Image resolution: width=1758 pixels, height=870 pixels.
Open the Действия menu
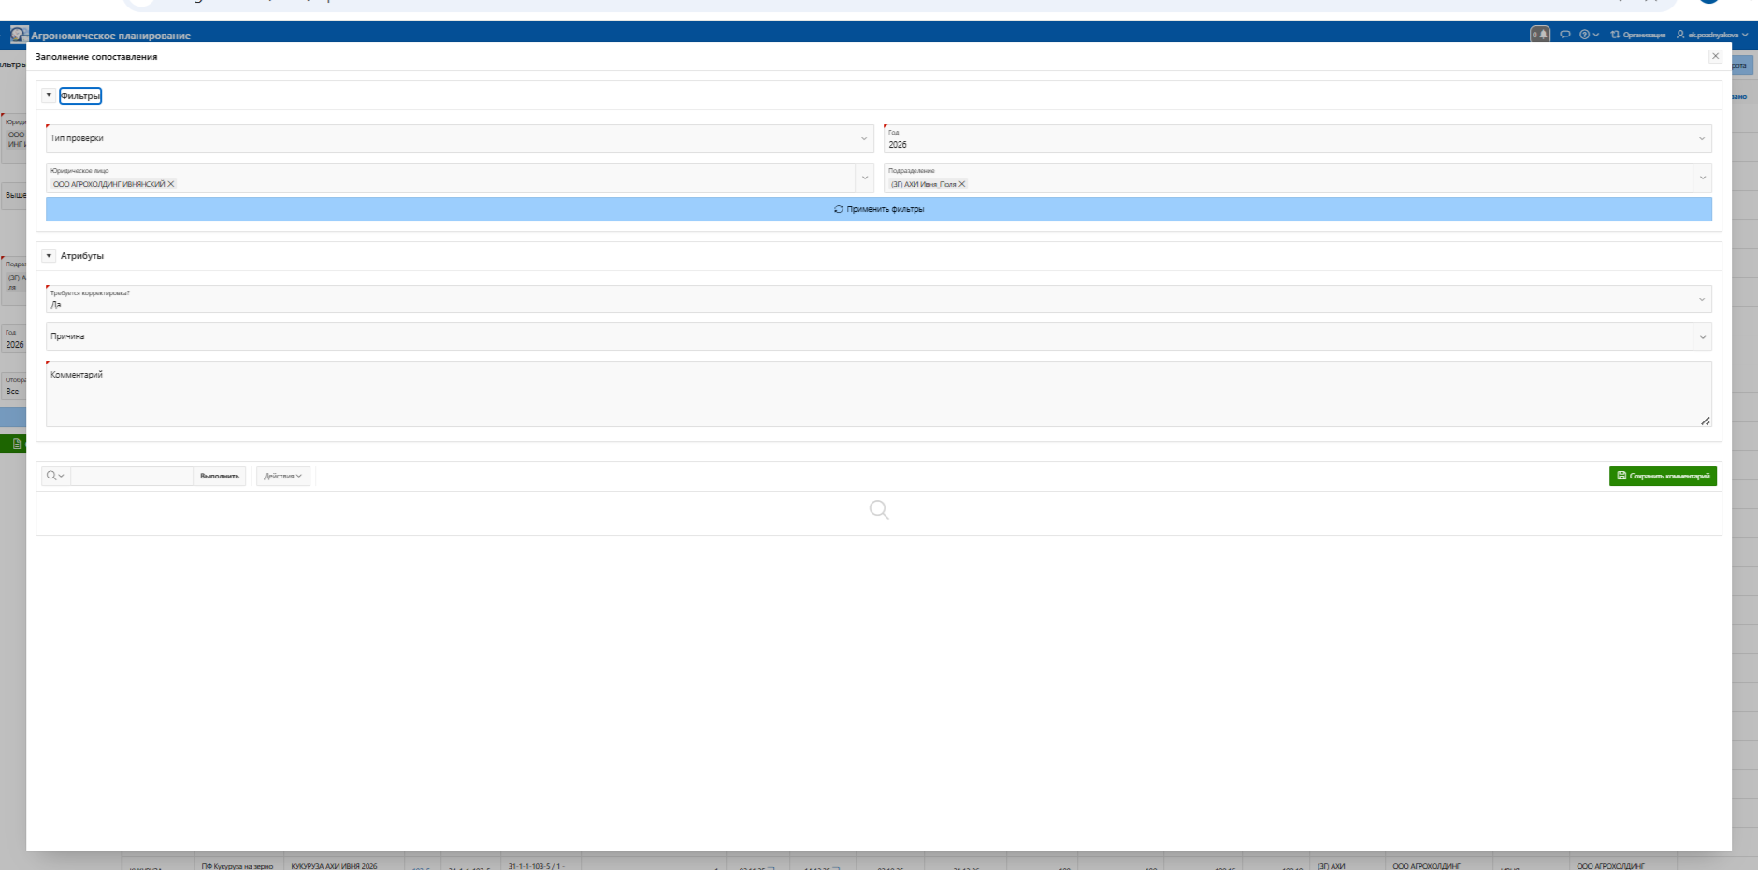(x=282, y=476)
